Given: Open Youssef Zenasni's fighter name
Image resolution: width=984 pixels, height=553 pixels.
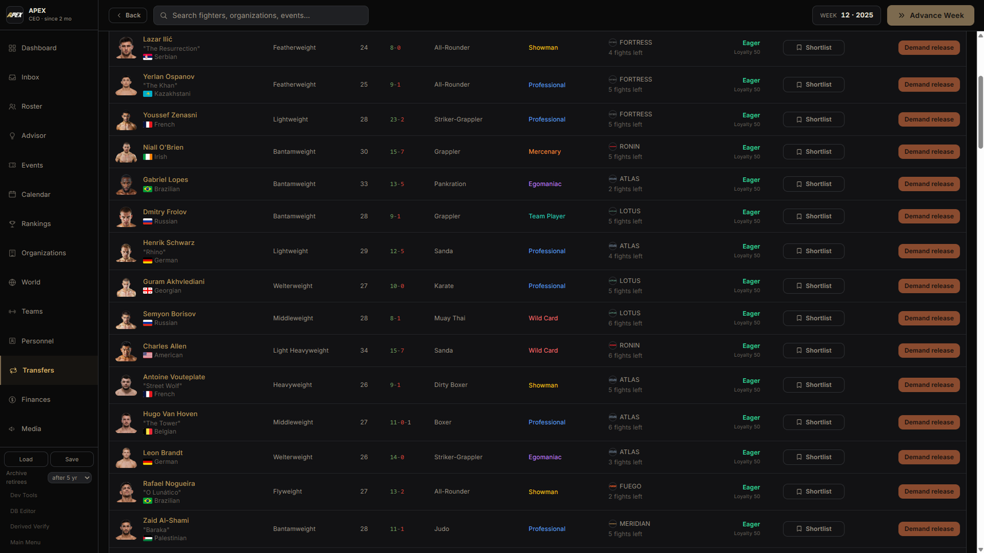Looking at the screenshot, I should (x=170, y=115).
